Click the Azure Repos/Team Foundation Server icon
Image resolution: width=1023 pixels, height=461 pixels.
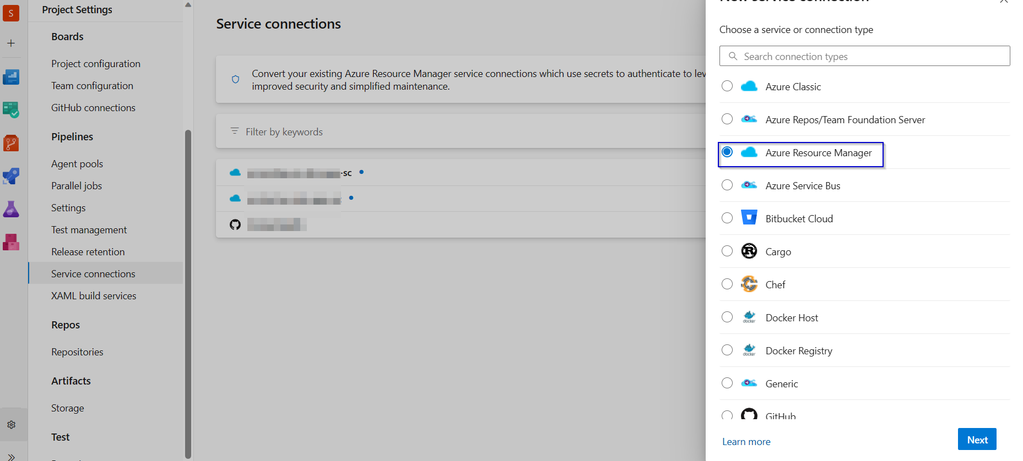tap(749, 119)
